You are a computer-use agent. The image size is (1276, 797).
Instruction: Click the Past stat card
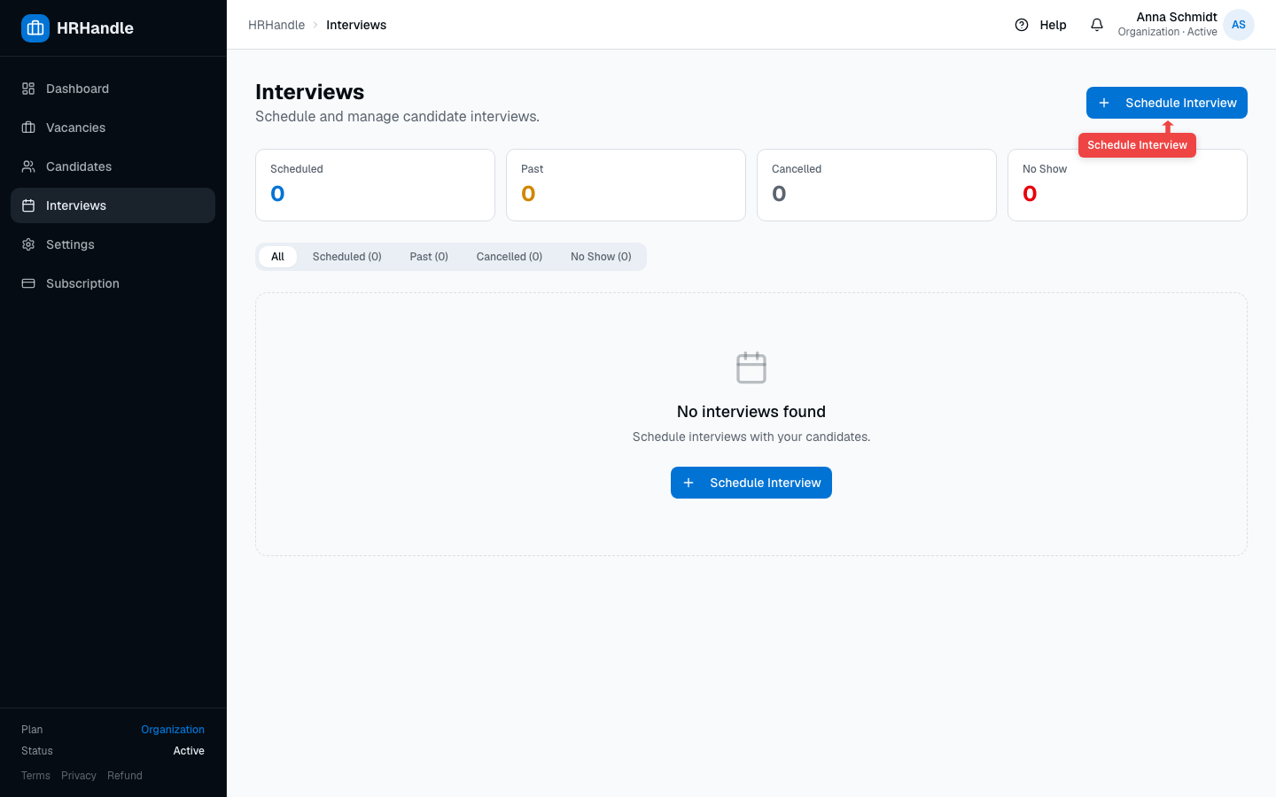[x=626, y=185]
